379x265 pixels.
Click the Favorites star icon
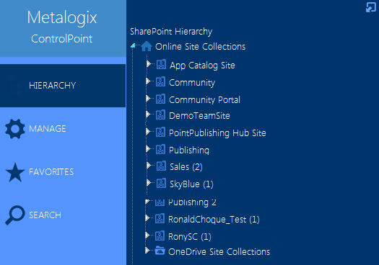coord(15,172)
